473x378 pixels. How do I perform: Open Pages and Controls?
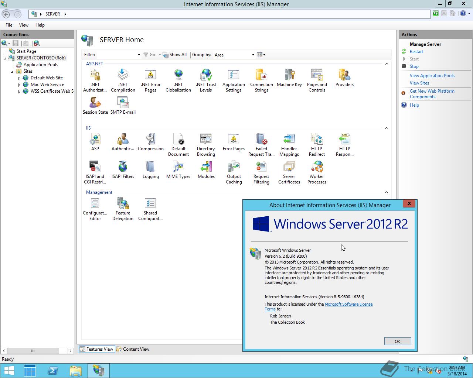point(317,80)
